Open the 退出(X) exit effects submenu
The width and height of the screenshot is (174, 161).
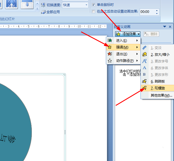(123, 54)
